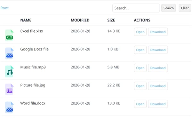Open Word file.docx
The width and height of the screenshot is (192, 128).
pyautogui.click(x=140, y=104)
